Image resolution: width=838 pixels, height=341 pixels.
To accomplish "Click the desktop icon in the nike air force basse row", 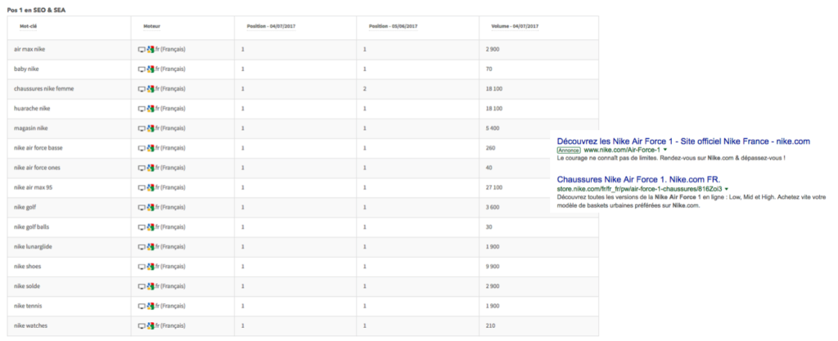I will (x=142, y=148).
